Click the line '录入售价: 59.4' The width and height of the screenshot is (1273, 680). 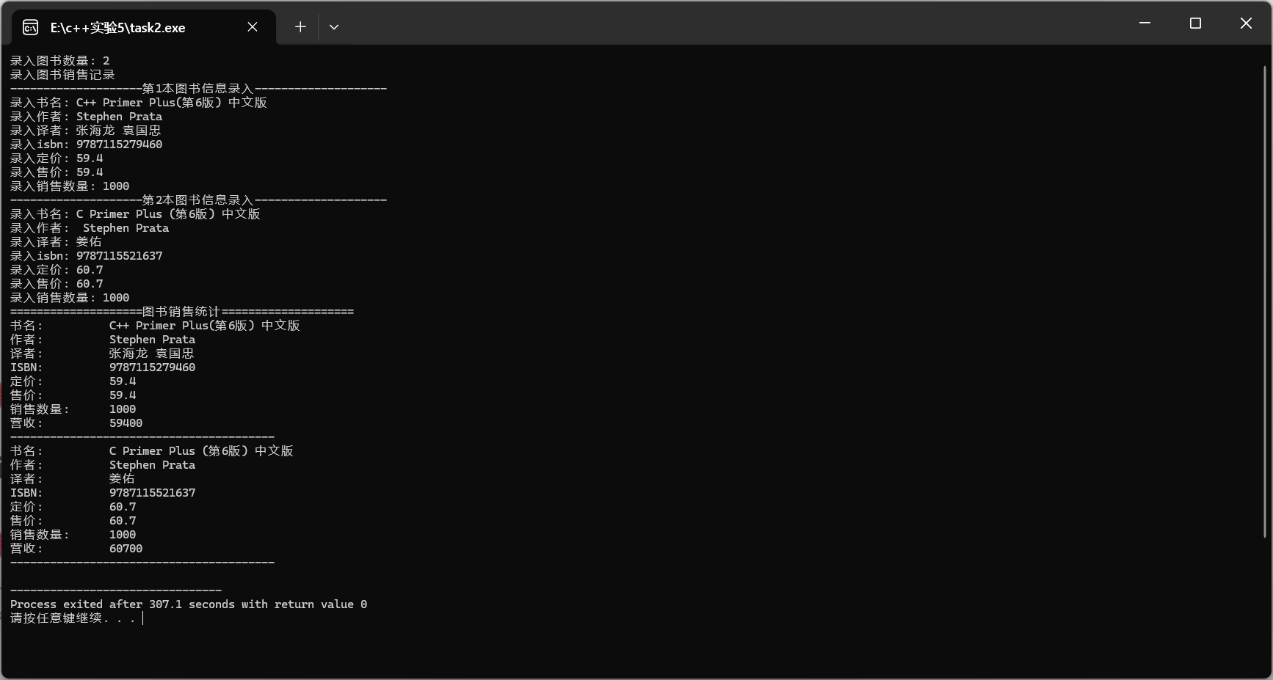57,172
